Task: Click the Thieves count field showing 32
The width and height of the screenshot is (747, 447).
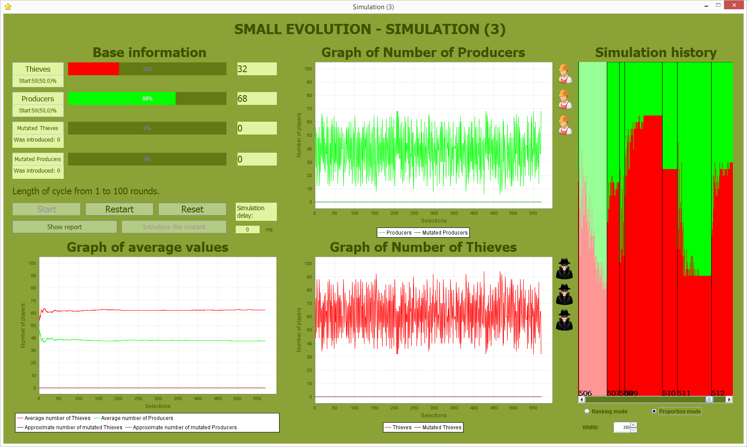Action: coord(257,69)
